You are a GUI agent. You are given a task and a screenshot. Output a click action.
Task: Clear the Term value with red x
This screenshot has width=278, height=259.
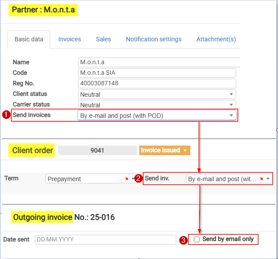click(x=127, y=179)
